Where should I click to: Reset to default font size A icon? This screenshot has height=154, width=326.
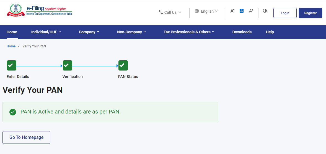241,11
